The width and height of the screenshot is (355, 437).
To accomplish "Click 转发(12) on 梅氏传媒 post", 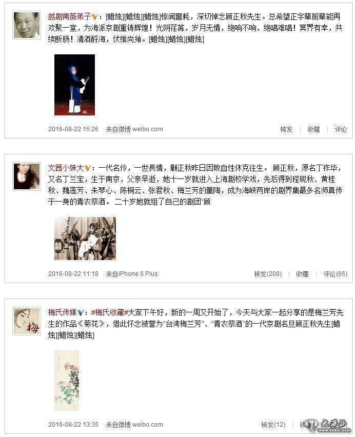I will tap(273, 425).
